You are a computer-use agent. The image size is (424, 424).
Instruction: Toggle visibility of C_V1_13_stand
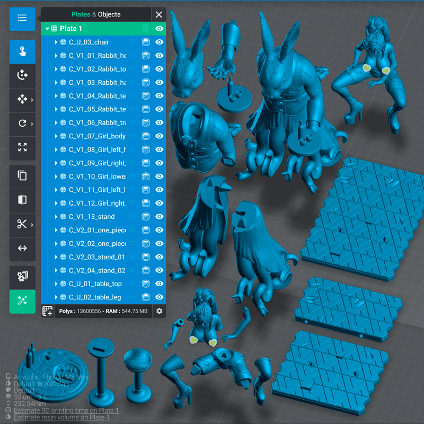(x=160, y=217)
